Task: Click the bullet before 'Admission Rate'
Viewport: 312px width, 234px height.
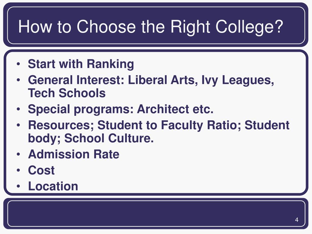Action: (18, 154)
